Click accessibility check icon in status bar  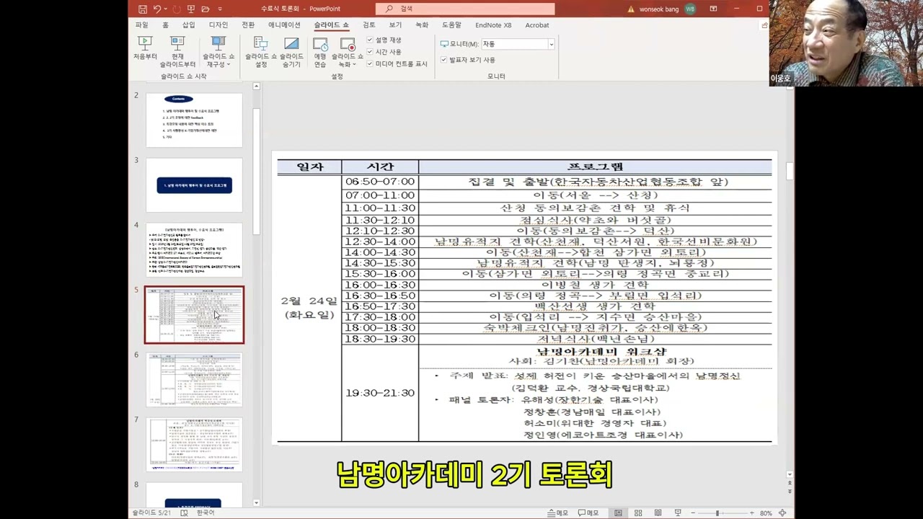click(185, 513)
